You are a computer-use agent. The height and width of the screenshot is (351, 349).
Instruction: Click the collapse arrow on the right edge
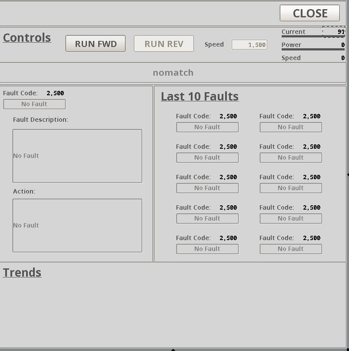[348, 174]
